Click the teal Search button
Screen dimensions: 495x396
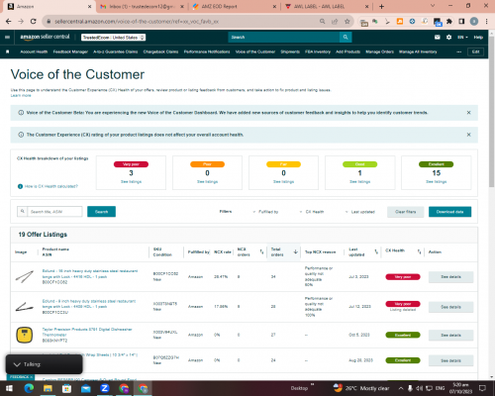tap(101, 212)
